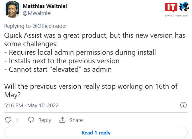The width and height of the screenshot is (192, 139).
Task: Click the red IT logo
Action: click(171, 7)
